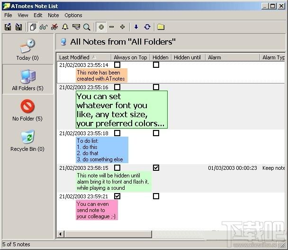Enable Always on Top for 23:58:15 note

117,167
